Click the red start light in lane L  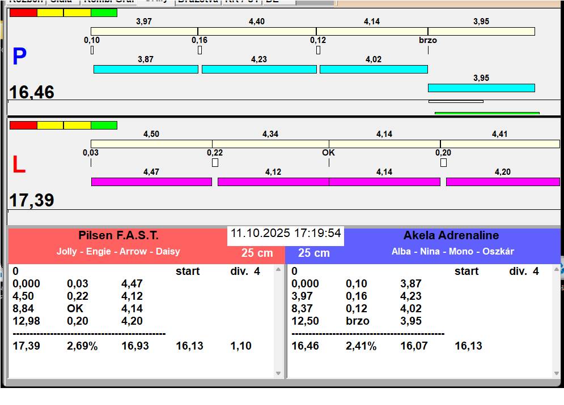(x=23, y=126)
